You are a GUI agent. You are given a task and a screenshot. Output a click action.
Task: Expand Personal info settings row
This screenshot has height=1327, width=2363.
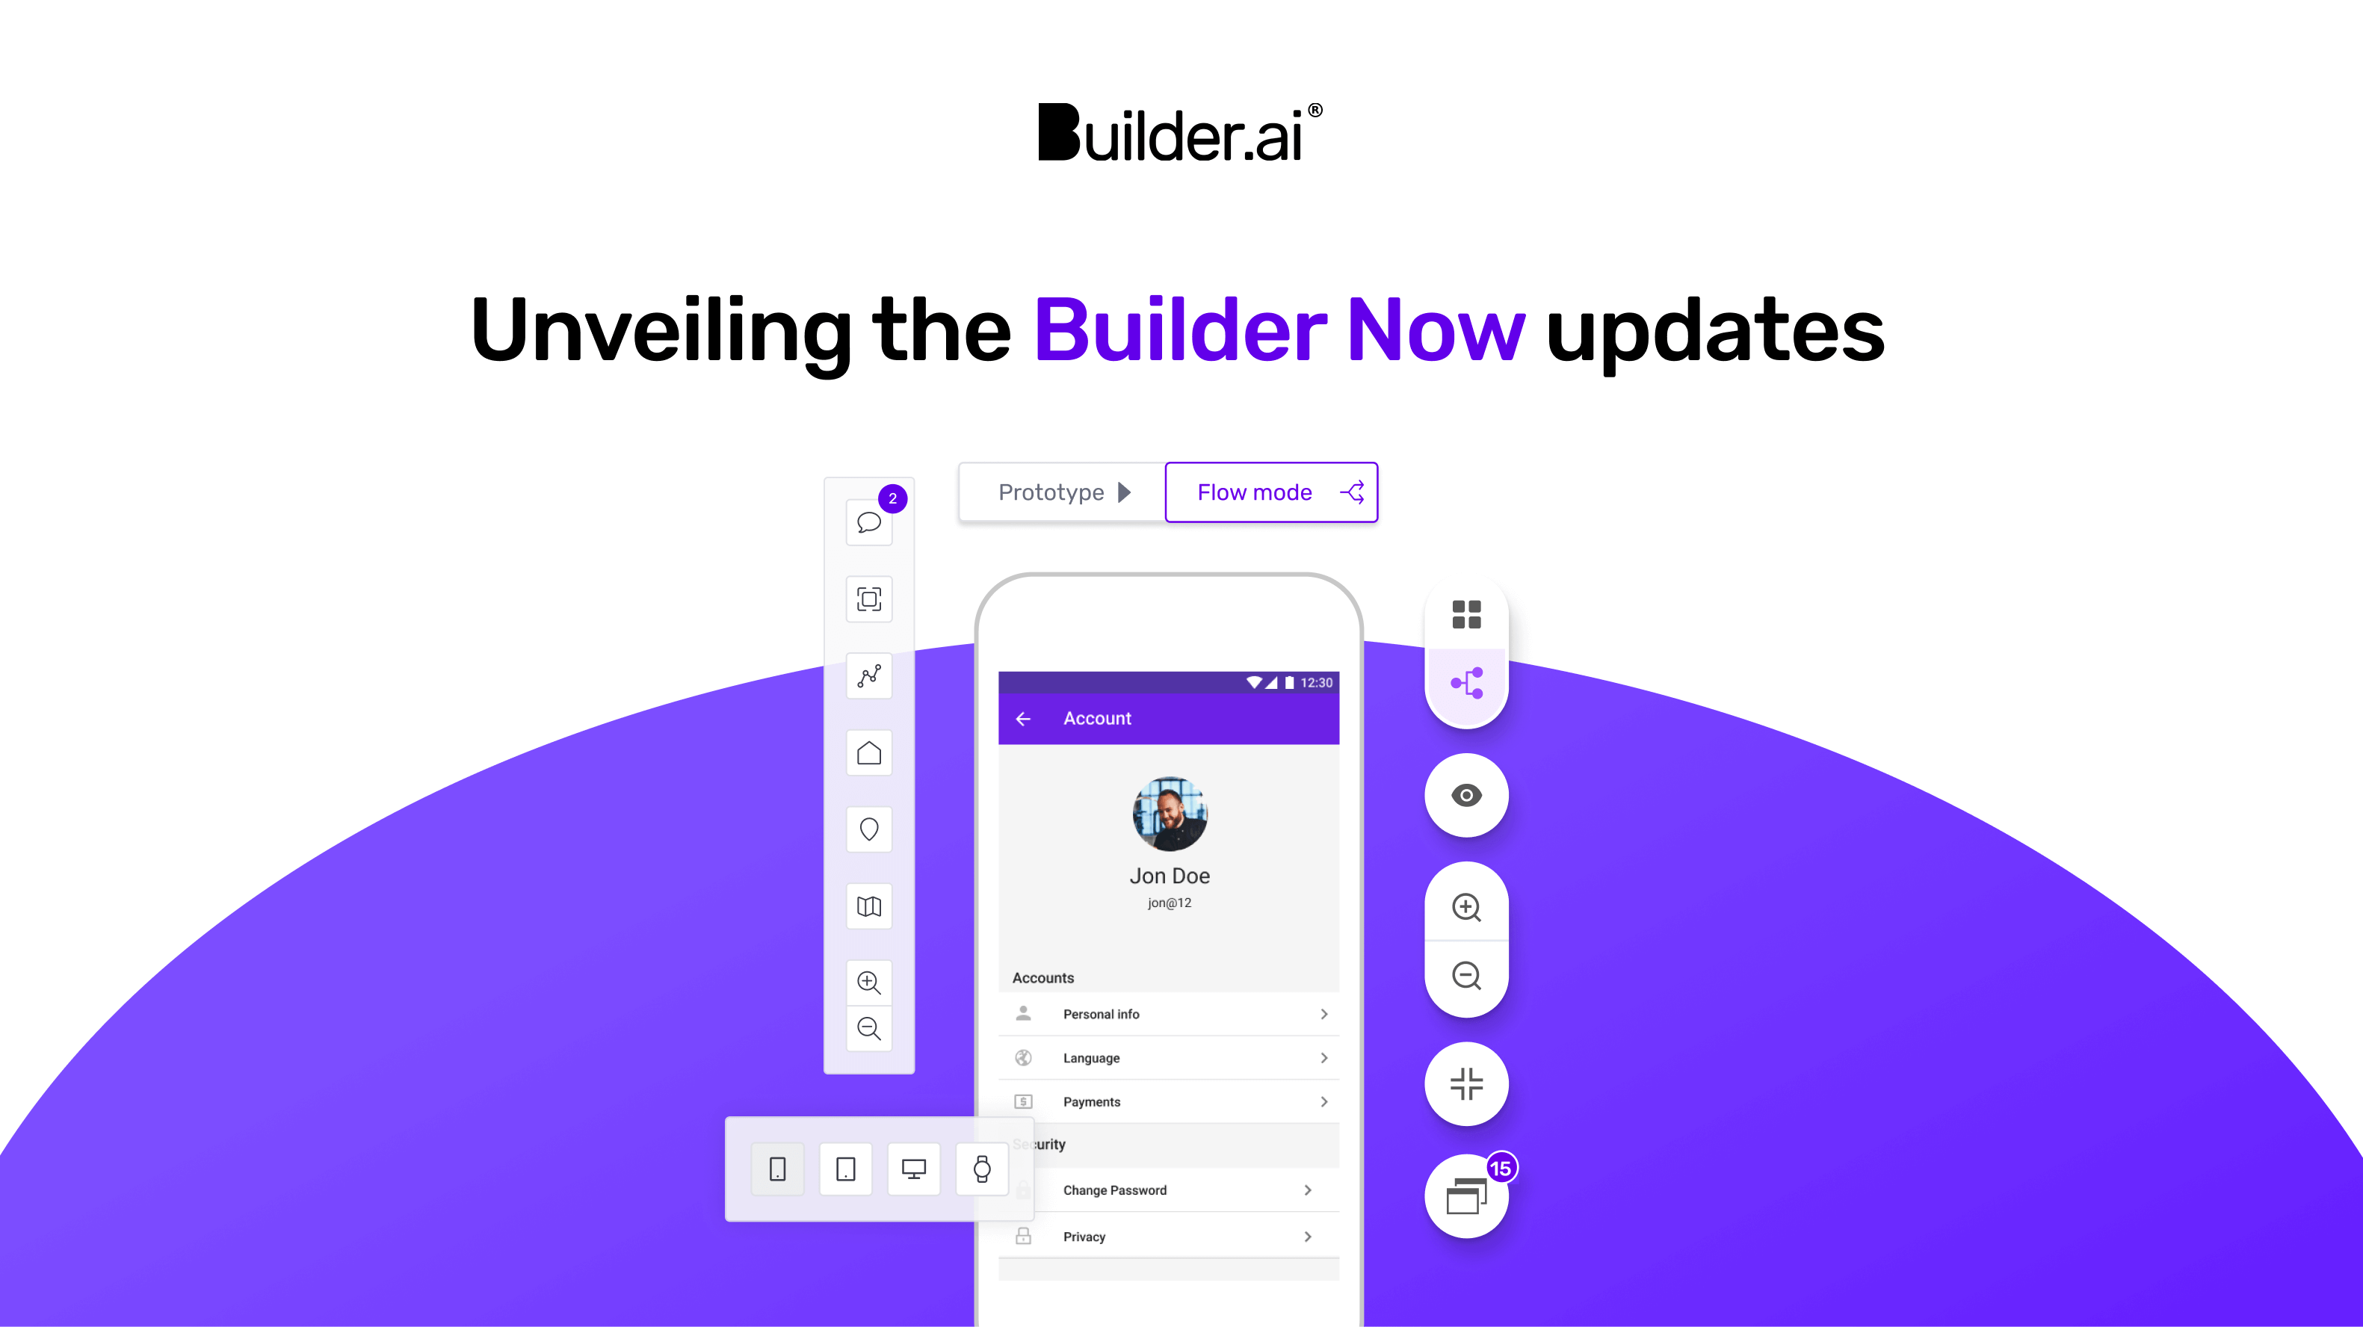[x=1169, y=1014]
